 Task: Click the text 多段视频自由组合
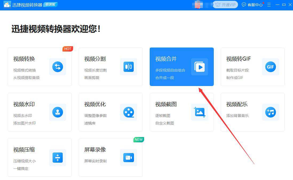[x=170, y=70]
